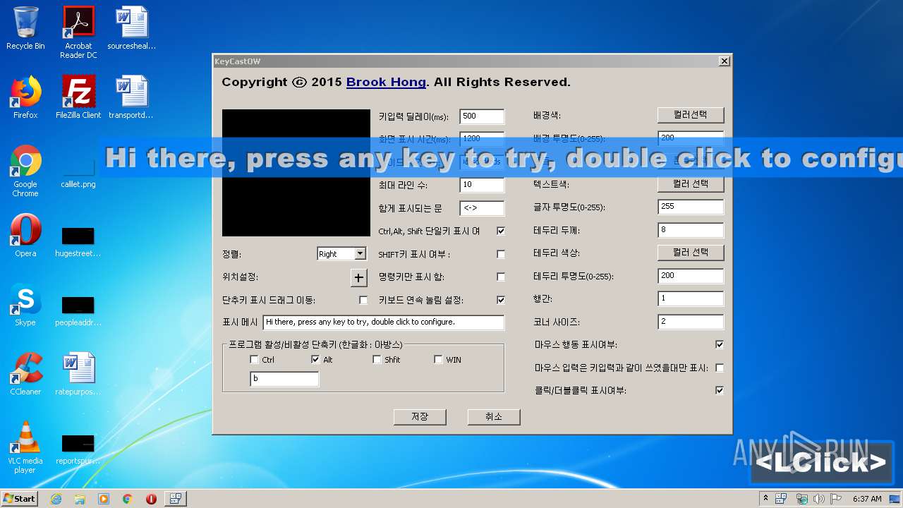
Task: Launch Skype from the desktop
Action: point(25,305)
